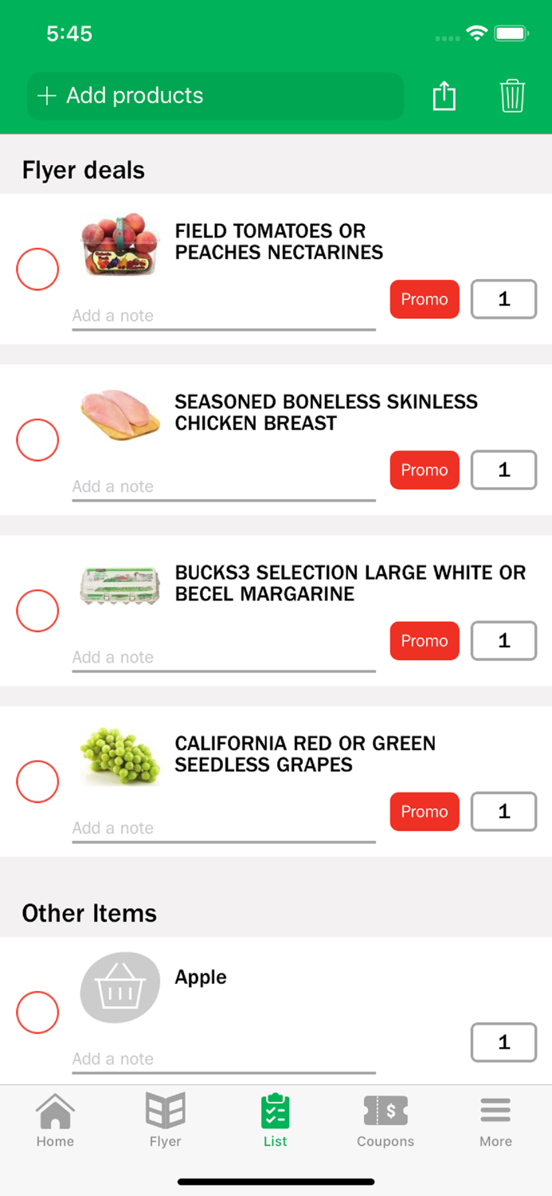
Task: Open the Flyer deals section header
Action: pyautogui.click(x=83, y=170)
